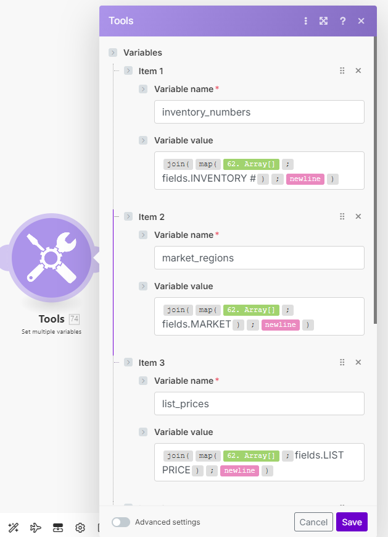The image size is (388, 537).
Task: Click the scenario inputs icon in bottom toolbar
Action: 58,528
